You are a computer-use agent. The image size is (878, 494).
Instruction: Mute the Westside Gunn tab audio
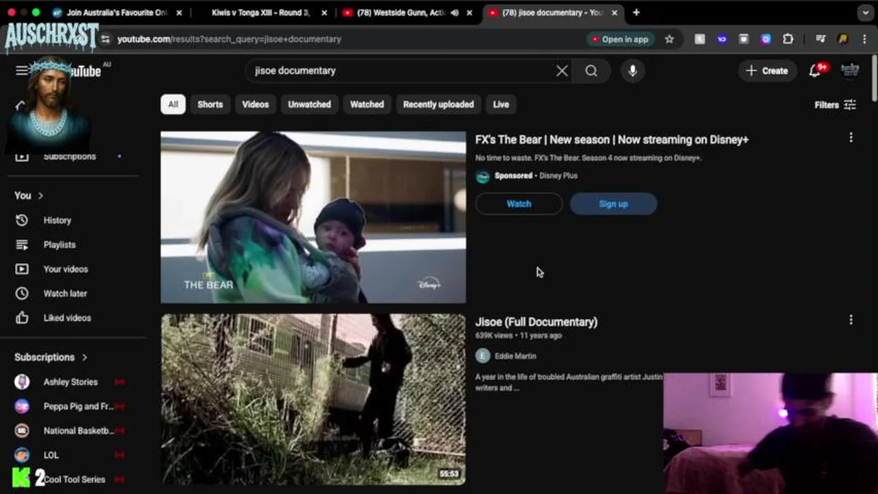click(x=454, y=12)
